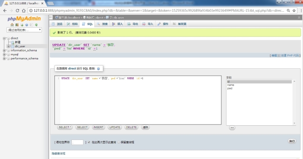The width and height of the screenshot is (303, 159).
Task: Open the Import (导入) tab
Action: (148, 24)
